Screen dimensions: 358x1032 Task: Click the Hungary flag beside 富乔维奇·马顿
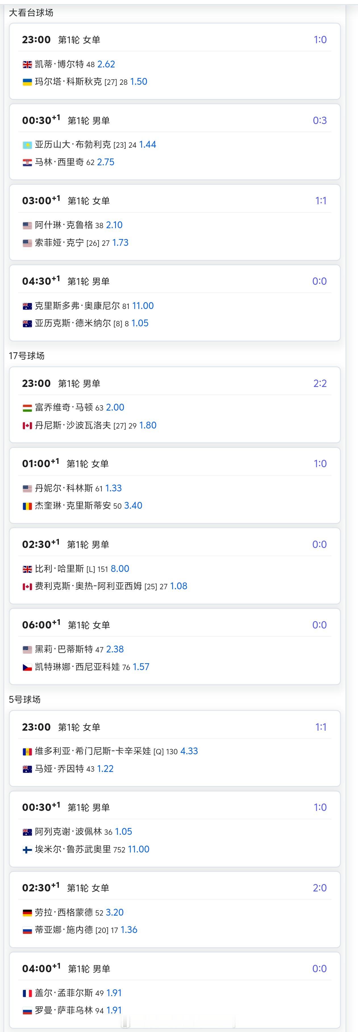(x=27, y=408)
